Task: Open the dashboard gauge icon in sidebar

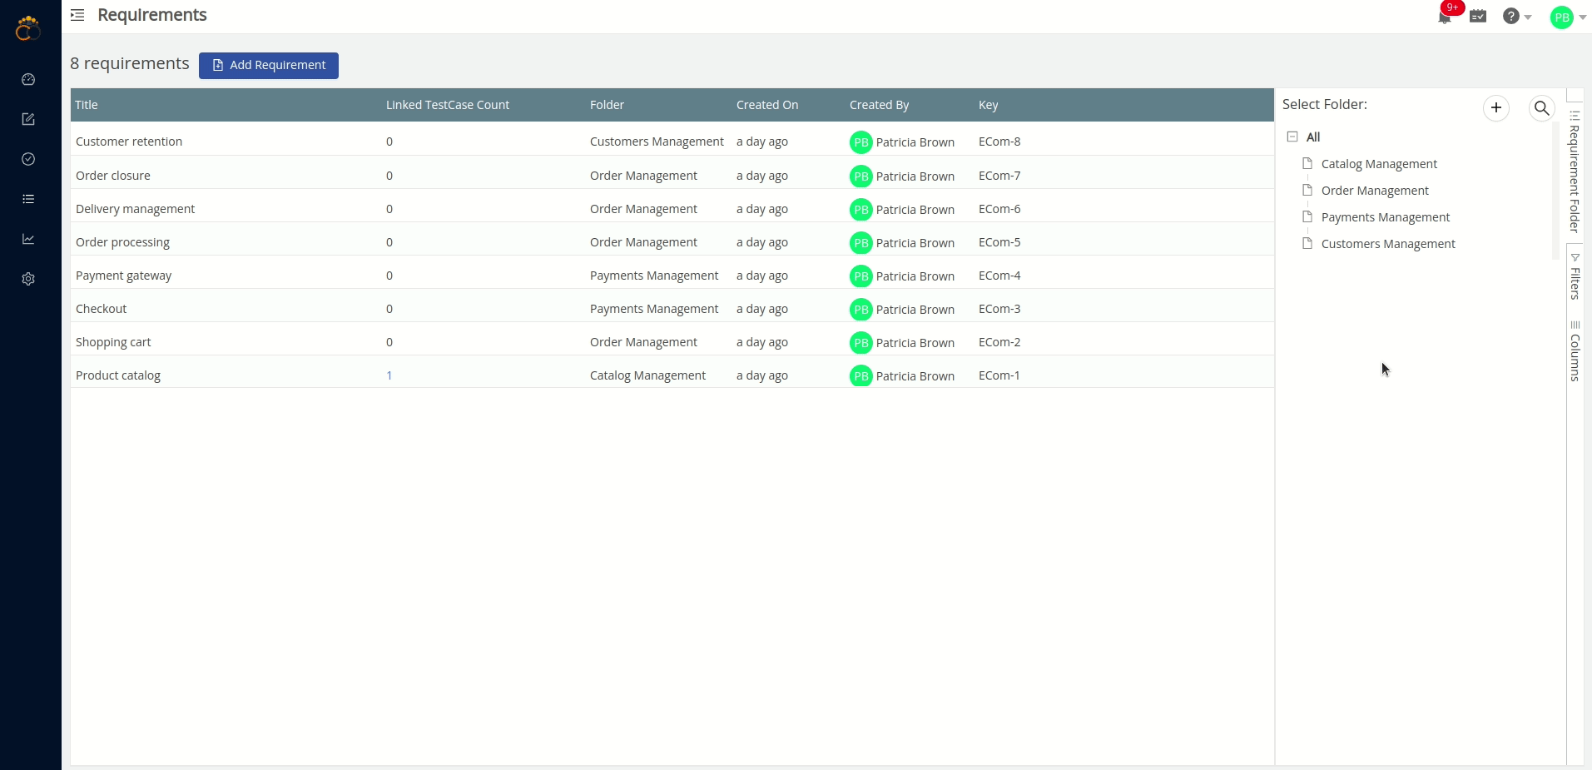Action: pyautogui.click(x=28, y=79)
